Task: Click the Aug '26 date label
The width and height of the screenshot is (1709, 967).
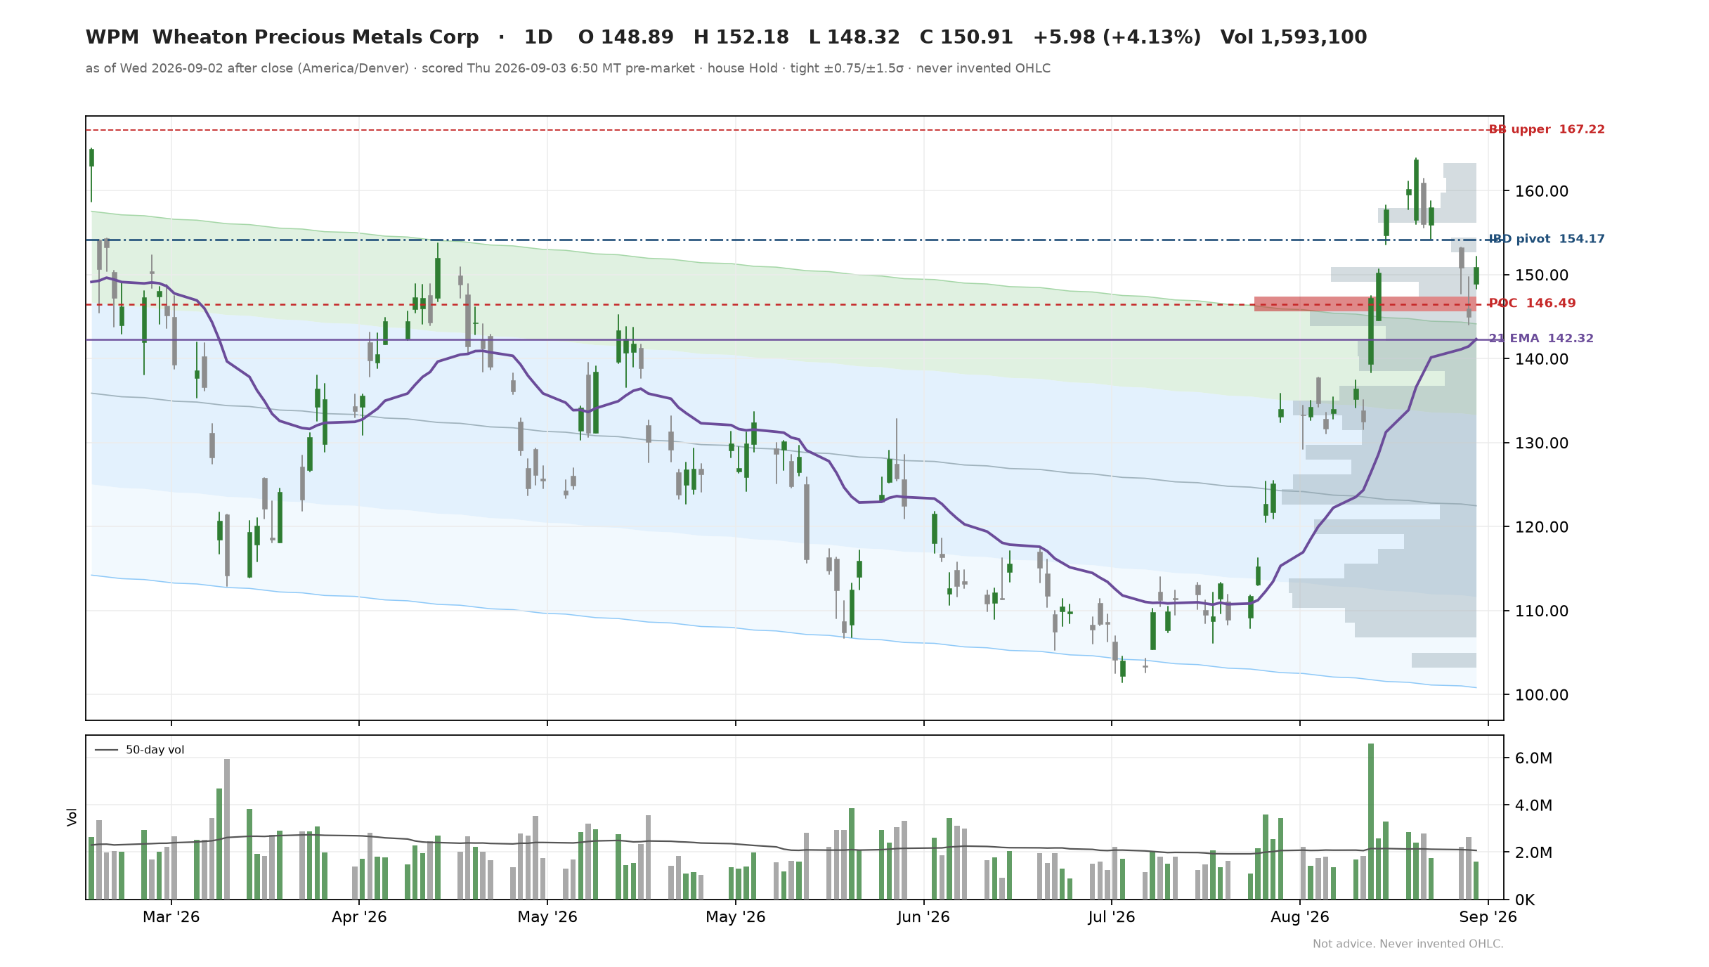Action: (1300, 917)
